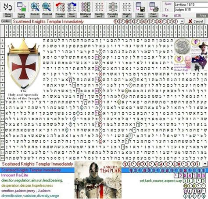Click the photo of man wearing hat
208x199 pixels.
click(x=204, y=47)
